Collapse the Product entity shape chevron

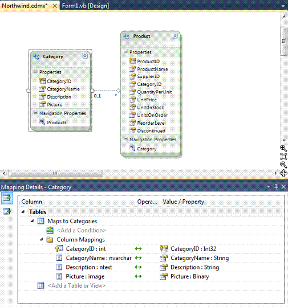[x=175, y=36]
